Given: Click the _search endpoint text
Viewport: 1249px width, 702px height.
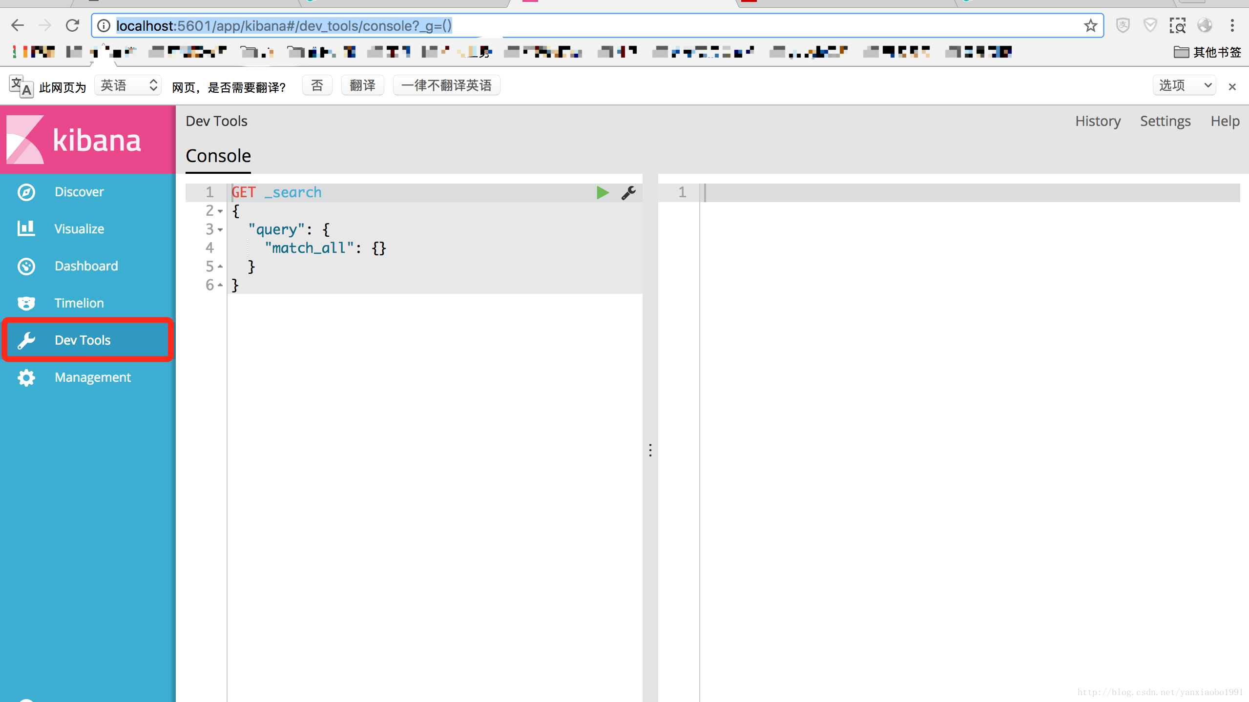Looking at the screenshot, I should [x=293, y=193].
